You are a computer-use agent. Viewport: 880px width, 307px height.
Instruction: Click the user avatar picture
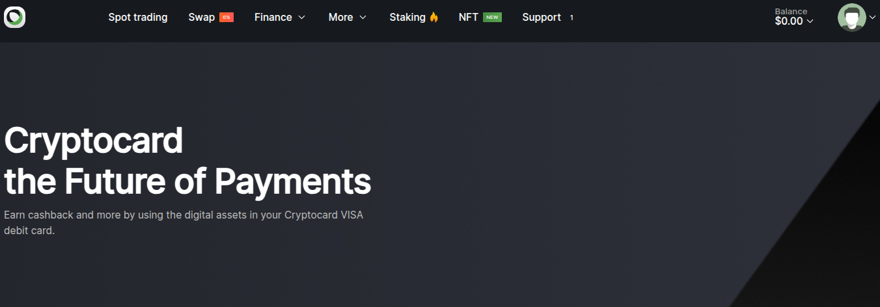pyautogui.click(x=852, y=18)
